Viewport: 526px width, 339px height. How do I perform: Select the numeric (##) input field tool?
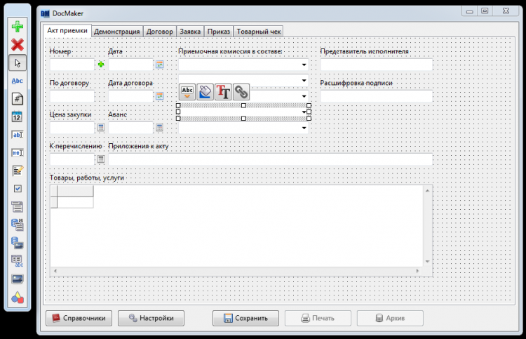[x=18, y=153]
